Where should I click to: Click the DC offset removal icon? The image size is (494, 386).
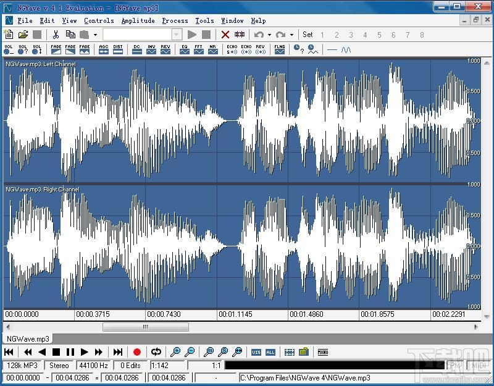coord(137,49)
